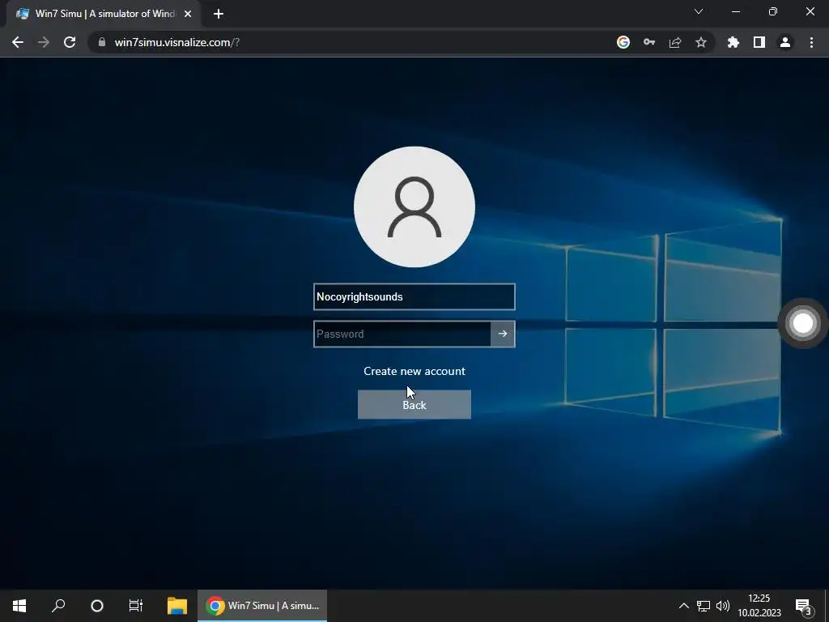Restore down the Chrome window
829x622 pixels.
pyautogui.click(x=773, y=11)
